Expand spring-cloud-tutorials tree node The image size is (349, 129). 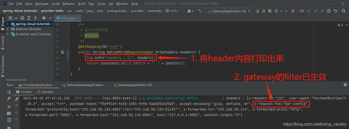click(x=8, y=24)
